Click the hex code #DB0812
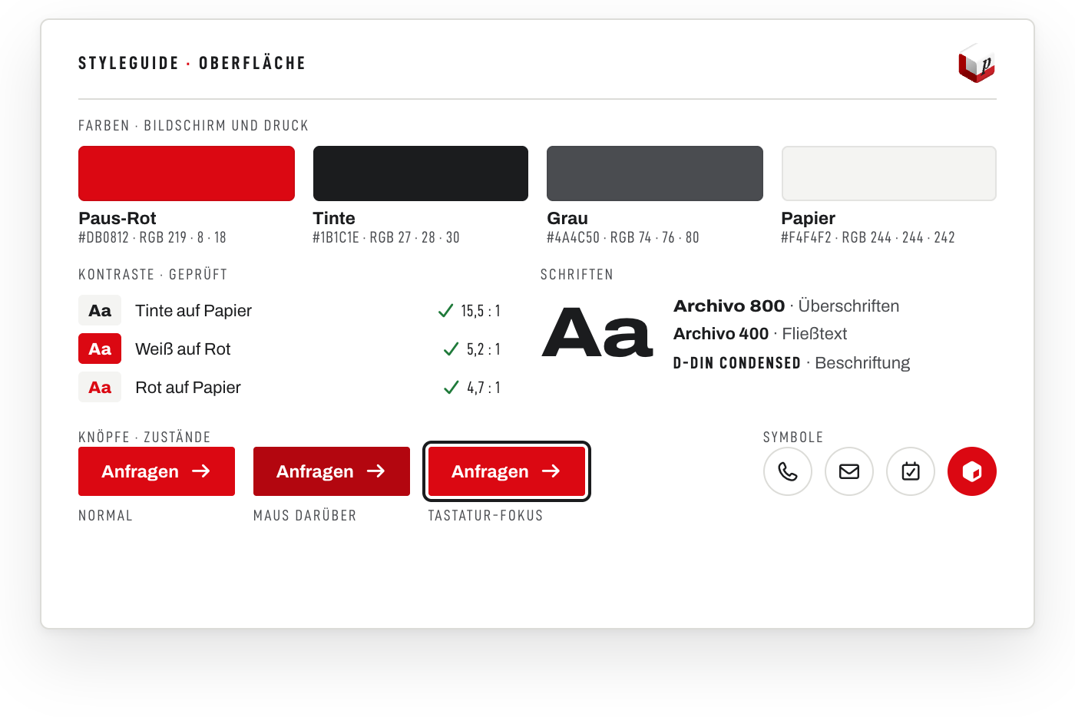Image resolution: width=1075 pixels, height=717 pixels. [x=104, y=238]
